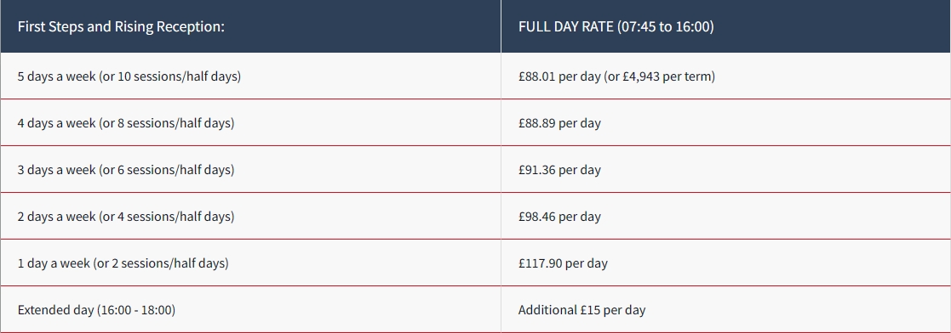Click the 'Additional £15 per day' text
The height and width of the screenshot is (333, 951).
click(581, 310)
